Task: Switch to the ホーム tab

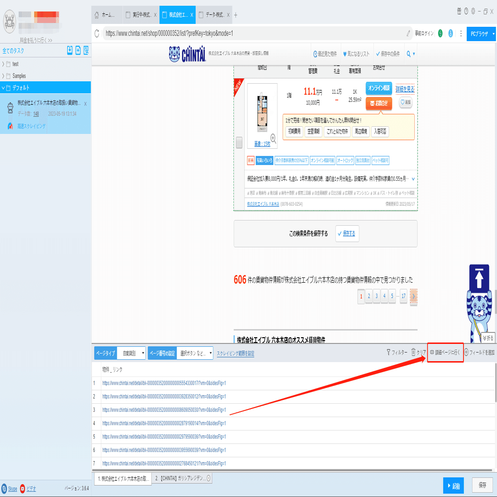Action: pos(107,15)
